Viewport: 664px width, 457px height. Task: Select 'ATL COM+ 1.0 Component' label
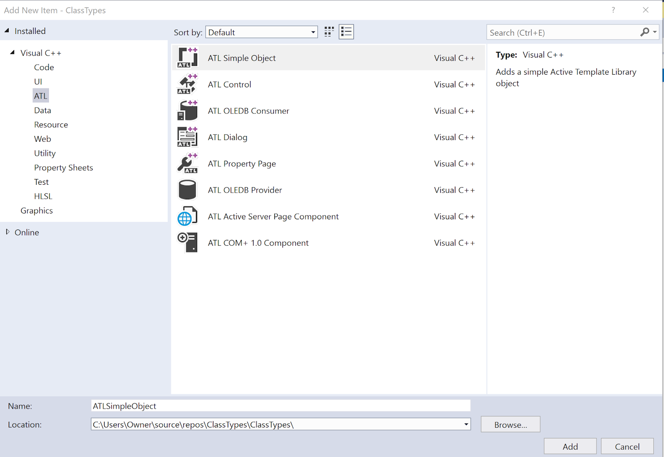[x=258, y=243]
